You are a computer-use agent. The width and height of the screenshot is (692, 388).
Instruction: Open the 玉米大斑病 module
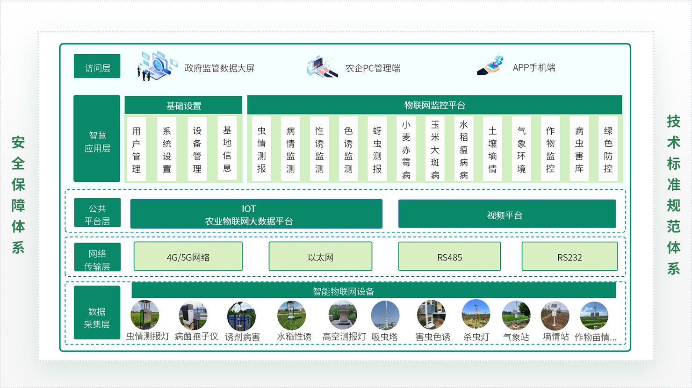(435, 149)
